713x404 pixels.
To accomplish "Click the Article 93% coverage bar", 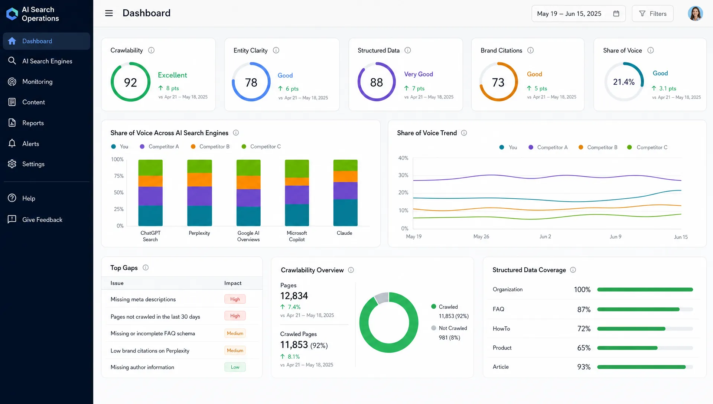I will 645,367.
